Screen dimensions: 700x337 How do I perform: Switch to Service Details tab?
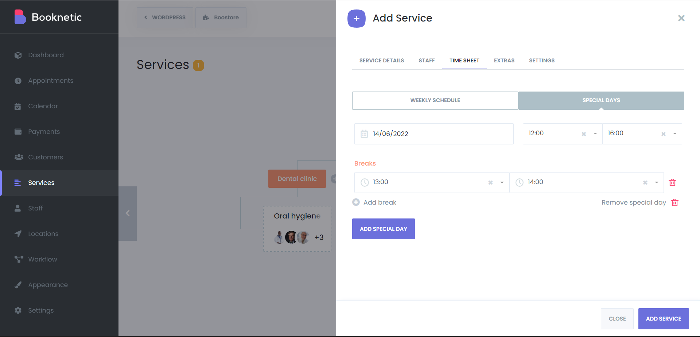point(382,61)
